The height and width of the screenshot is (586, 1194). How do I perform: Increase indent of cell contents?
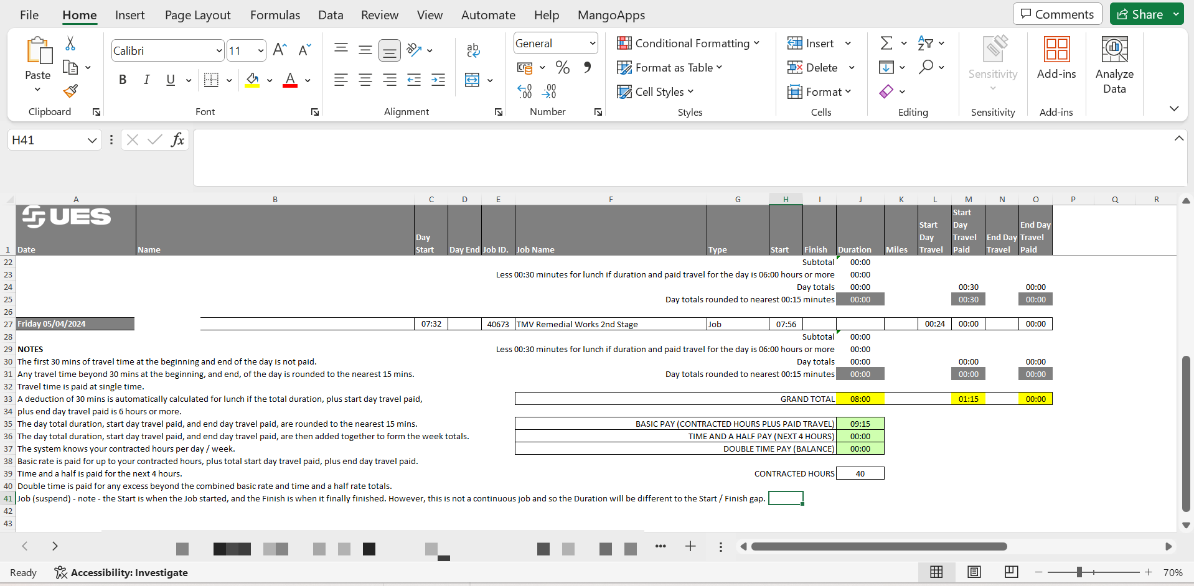[x=438, y=80]
